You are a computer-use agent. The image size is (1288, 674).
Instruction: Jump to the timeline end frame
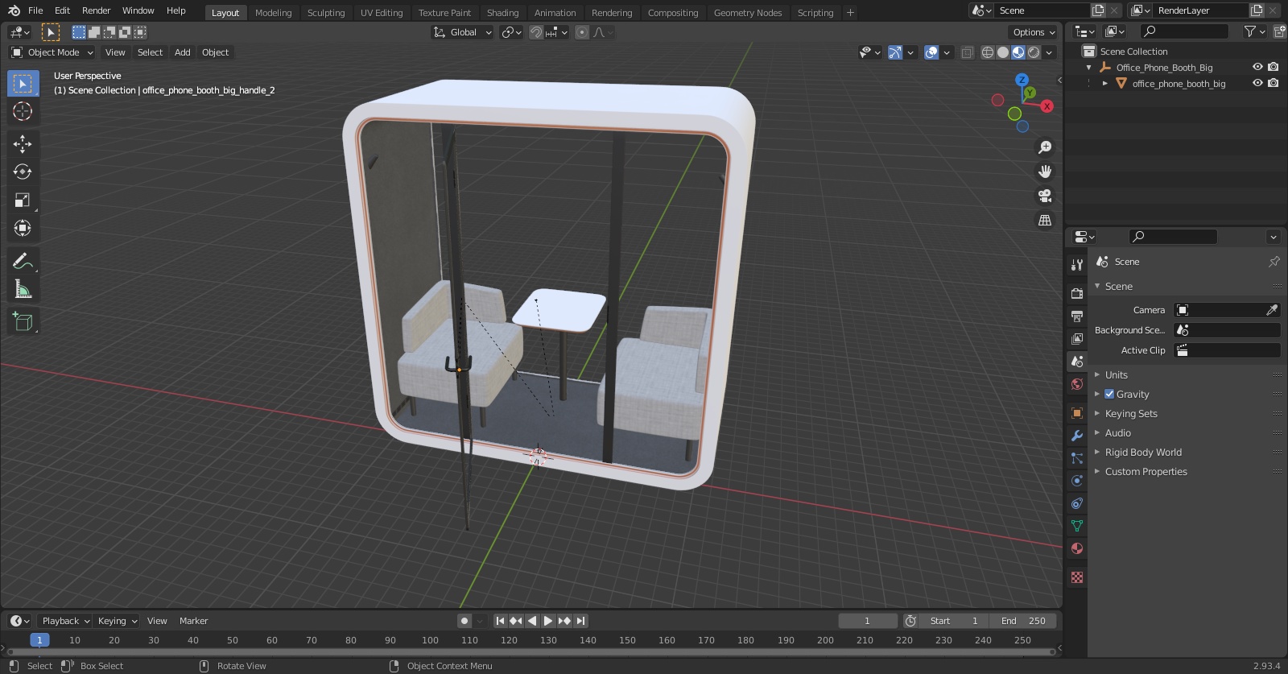tap(580, 621)
